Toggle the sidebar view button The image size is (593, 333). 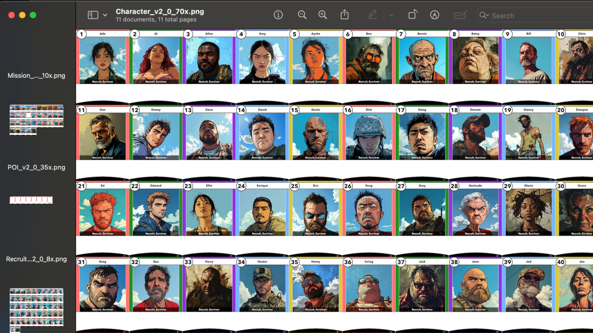pyautogui.click(x=93, y=15)
